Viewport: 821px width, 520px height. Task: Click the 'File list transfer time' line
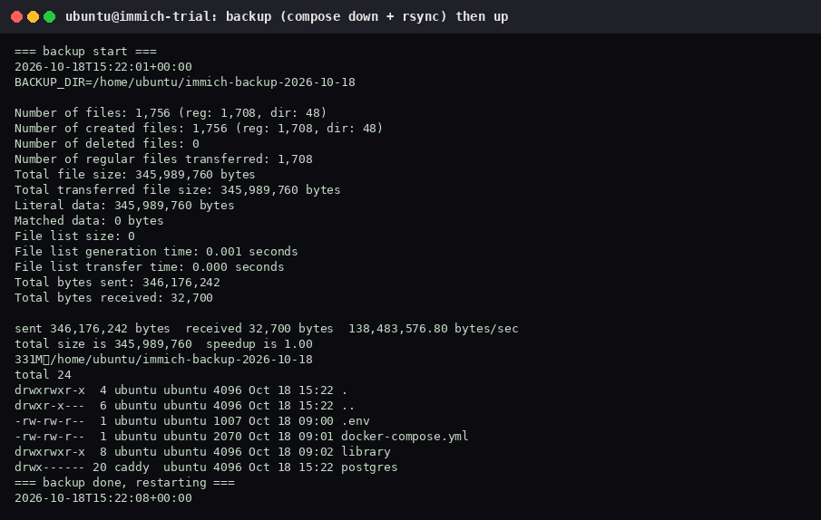[x=149, y=267]
